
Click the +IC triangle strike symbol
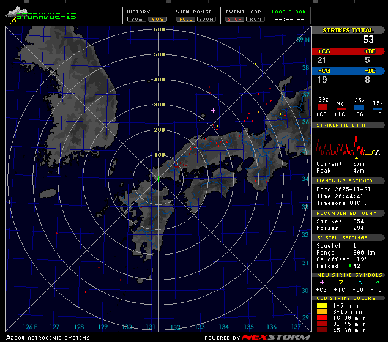[x=340, y=282]
